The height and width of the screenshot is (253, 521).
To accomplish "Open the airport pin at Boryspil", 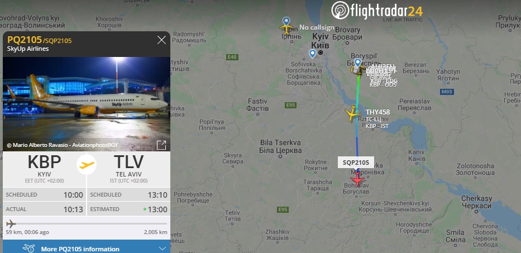I will pos(357,63).
